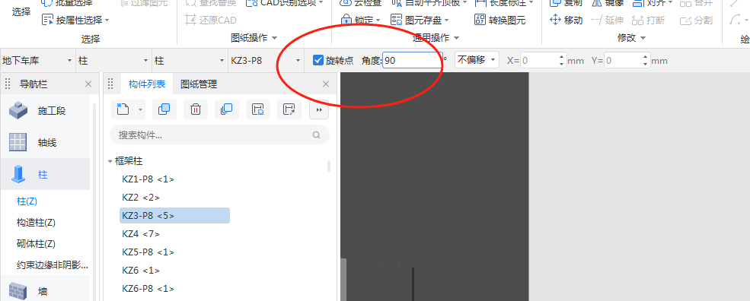
Task: Click the large 选择 tool button
Action: (21, 12)
